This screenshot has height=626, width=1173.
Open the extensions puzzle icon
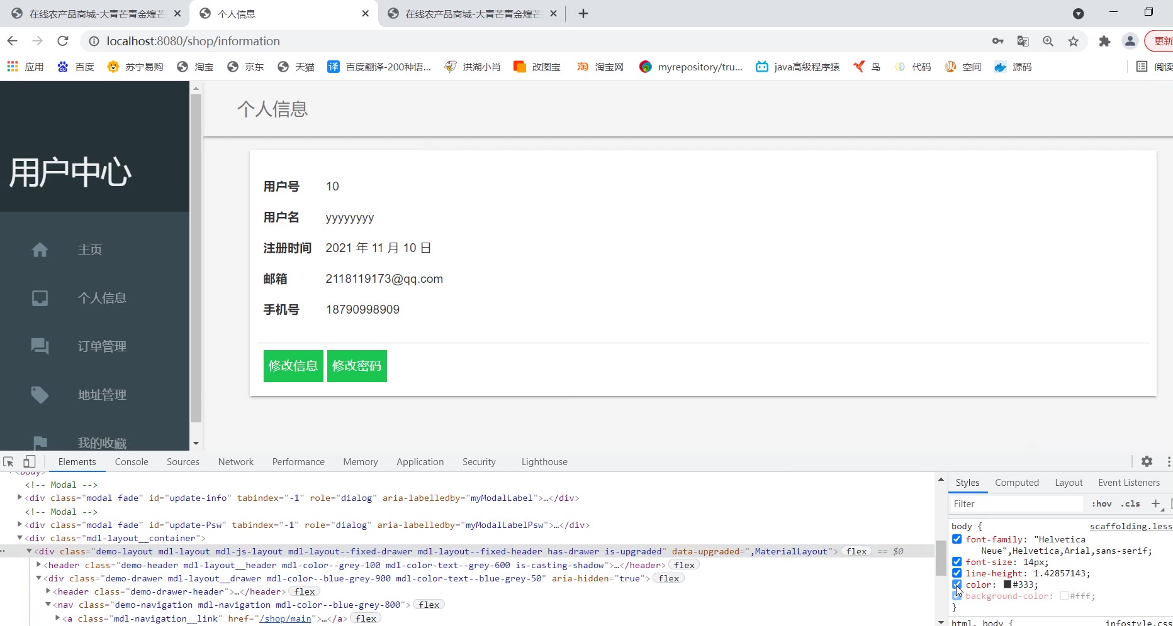click(x=1104, y=41)
